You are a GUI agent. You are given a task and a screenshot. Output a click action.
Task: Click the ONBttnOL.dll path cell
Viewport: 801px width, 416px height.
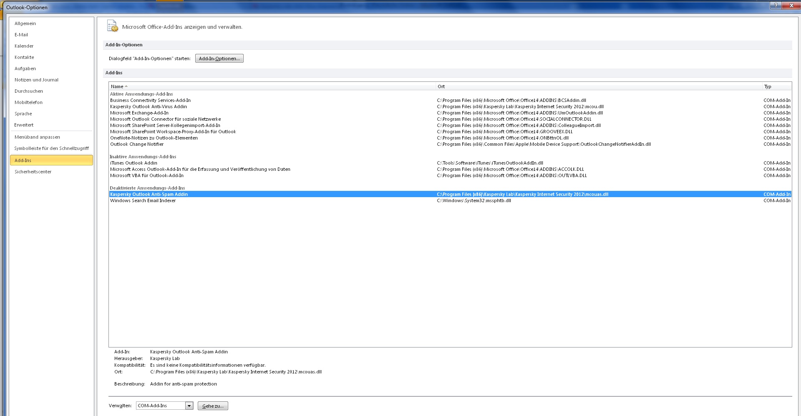pyautogui.click(x=503, y=138)
